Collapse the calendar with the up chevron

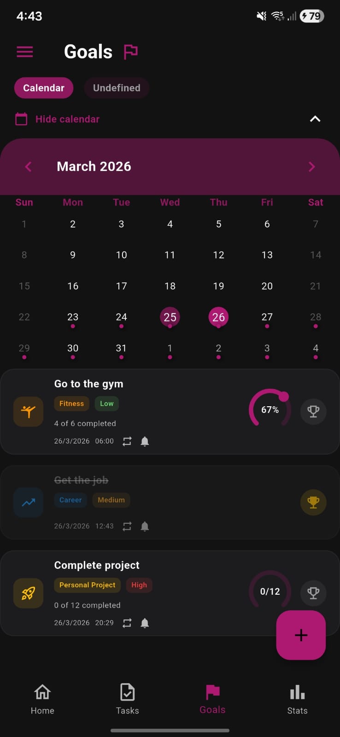coord(315,119)
